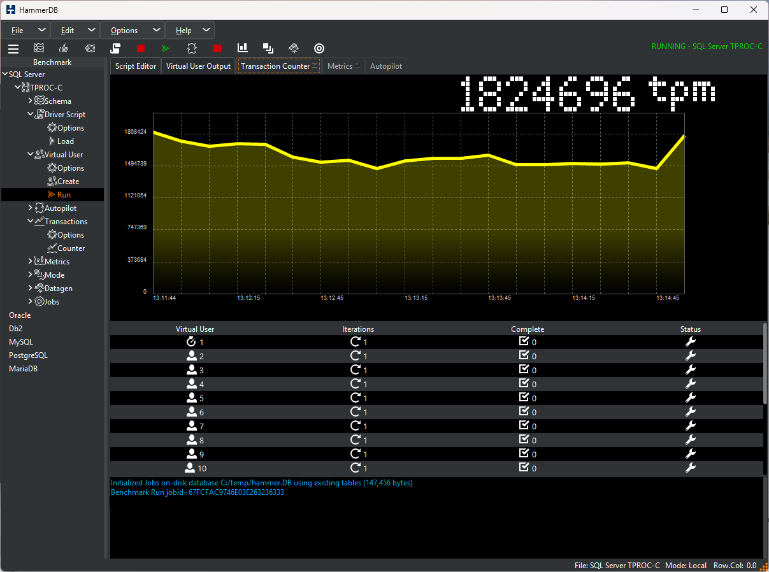Select the MariaDB database entry

pos(23,369)
